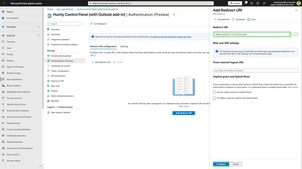Click switch to old experience link

(171, 37)
